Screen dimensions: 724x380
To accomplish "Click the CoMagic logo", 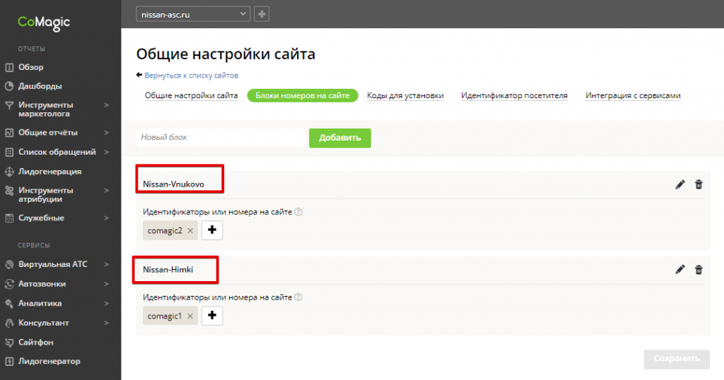I will (43, 23).
